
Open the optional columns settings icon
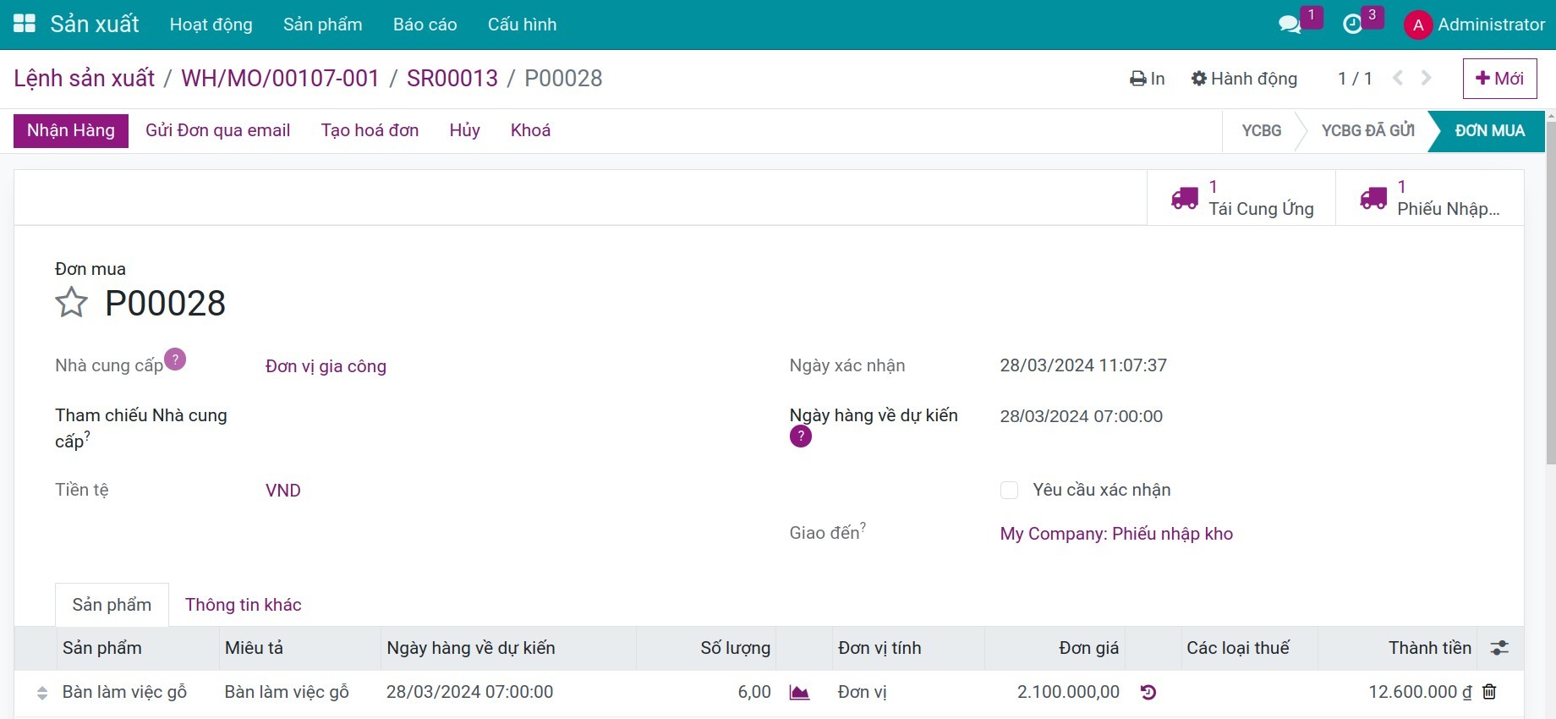(1499, 648)
